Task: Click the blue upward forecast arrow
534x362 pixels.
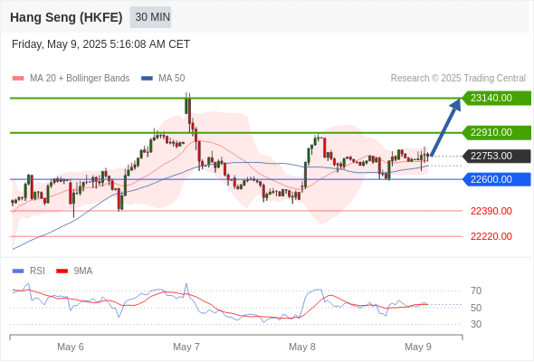Action: point(446,128)
